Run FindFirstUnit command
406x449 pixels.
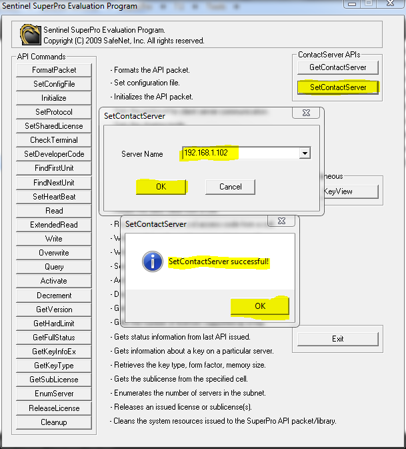[54, 168]
